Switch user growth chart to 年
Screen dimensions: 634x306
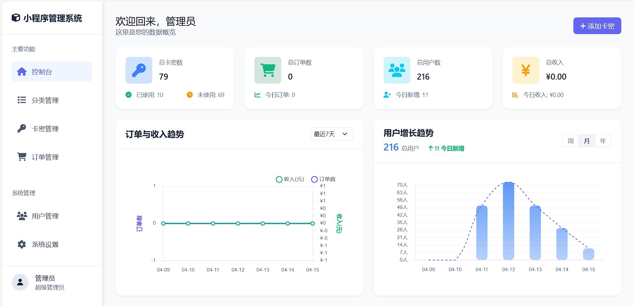(603, 141)
